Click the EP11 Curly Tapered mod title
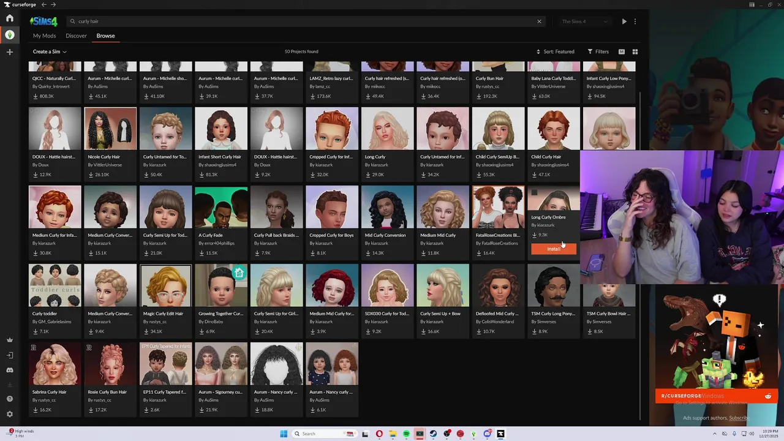The image size is (784, 441). tap(164, 392)
